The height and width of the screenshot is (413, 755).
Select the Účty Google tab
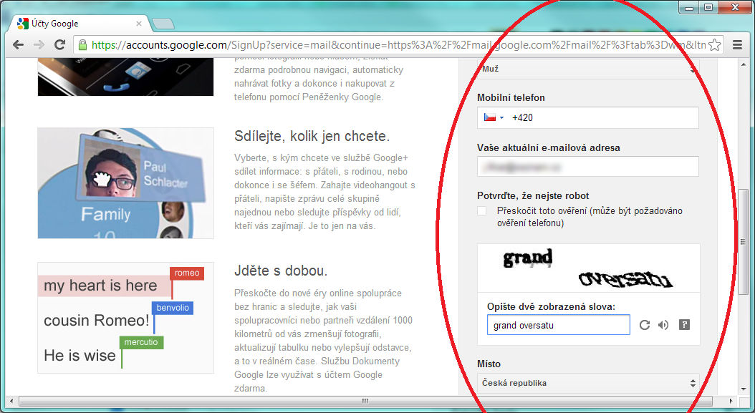click(80, 23)
